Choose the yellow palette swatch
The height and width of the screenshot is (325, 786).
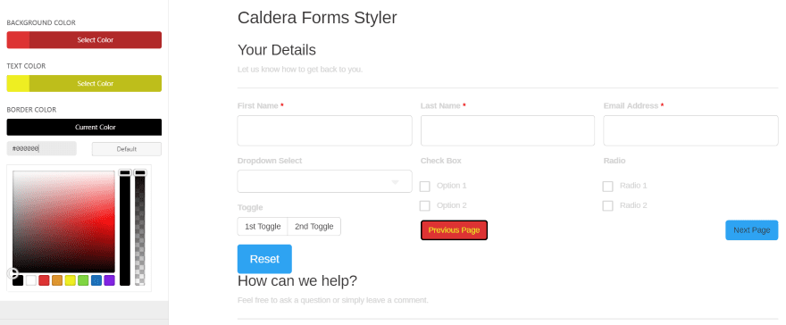(x=71, y=280)
